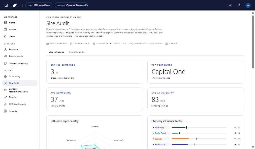Open the PN user avatar menu

[x=248, y=5]
